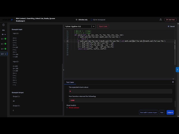
Task: Click the Example Output heading
Action: (x=18, y=92)
